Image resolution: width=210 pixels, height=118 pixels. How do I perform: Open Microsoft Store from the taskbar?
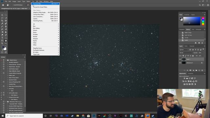click(x=88, y=116)
